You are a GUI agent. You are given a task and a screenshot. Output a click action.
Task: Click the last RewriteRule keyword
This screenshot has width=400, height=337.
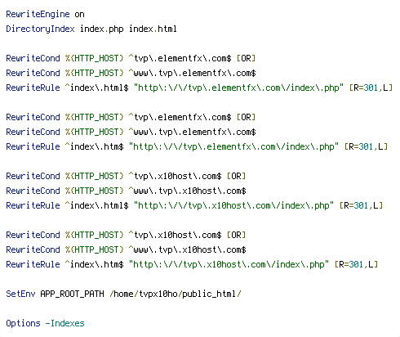[33, 264]
